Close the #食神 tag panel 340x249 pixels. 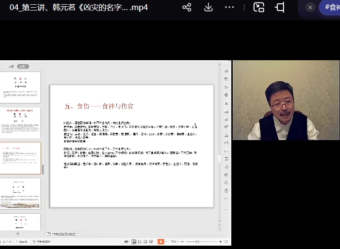point(310,8)
